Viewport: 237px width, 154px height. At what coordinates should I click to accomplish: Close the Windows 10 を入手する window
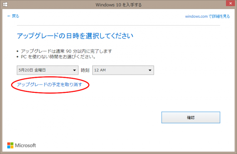(x=231, y=3)
